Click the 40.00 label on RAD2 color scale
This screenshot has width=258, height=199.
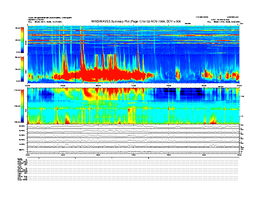click(18, 28)
